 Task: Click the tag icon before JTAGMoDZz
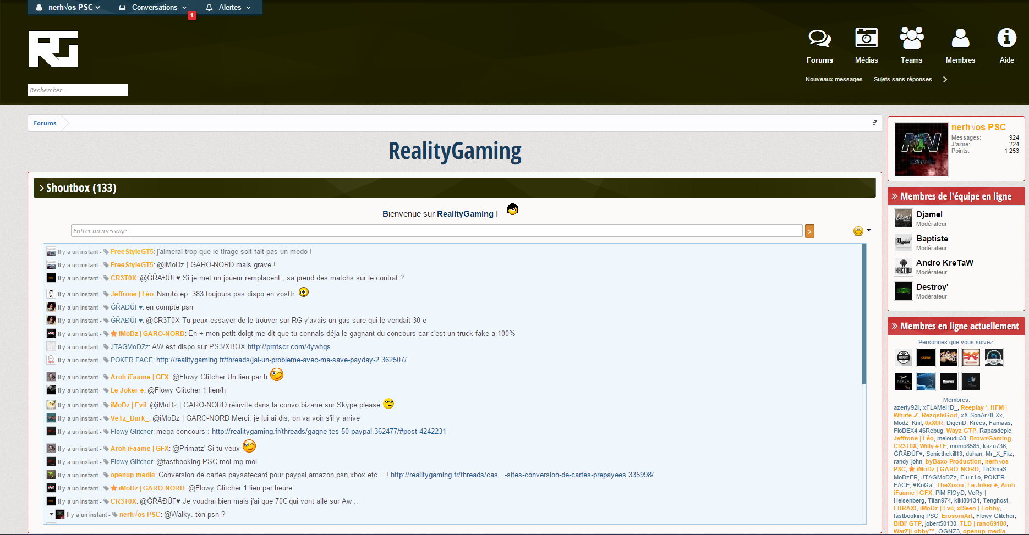click(x=106, y=347)
